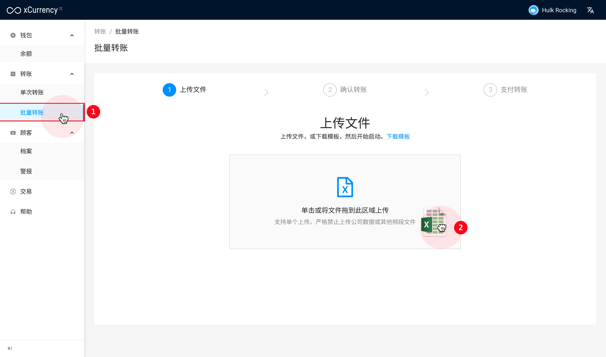Collapse the sidebar using bottom-left icon
This screenshot has width=606, height=357.
click(10, 348)
